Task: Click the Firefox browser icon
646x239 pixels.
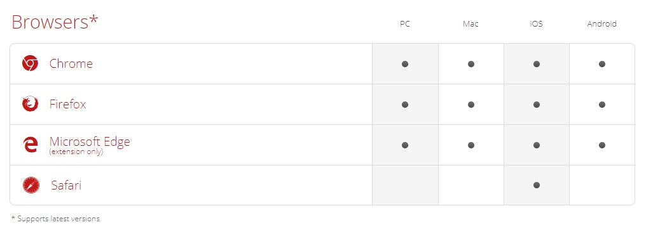Action: click(x=30, y=104)
